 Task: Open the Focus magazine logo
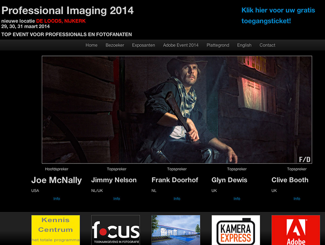point(116,230)
